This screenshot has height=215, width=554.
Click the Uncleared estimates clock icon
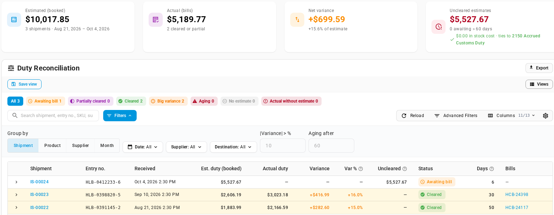pos(438,27)
